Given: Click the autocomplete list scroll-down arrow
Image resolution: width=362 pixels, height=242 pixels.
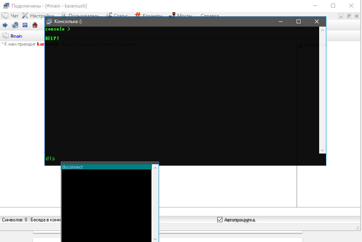Looking at the screenshot, I should [x=155, y=239].
